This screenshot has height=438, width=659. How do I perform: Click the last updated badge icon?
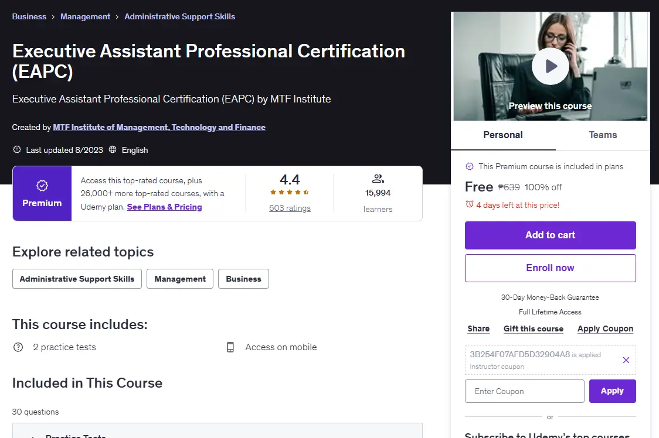point(17,149)
